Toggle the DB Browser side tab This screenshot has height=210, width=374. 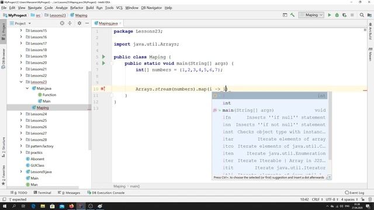pos(4,58)
